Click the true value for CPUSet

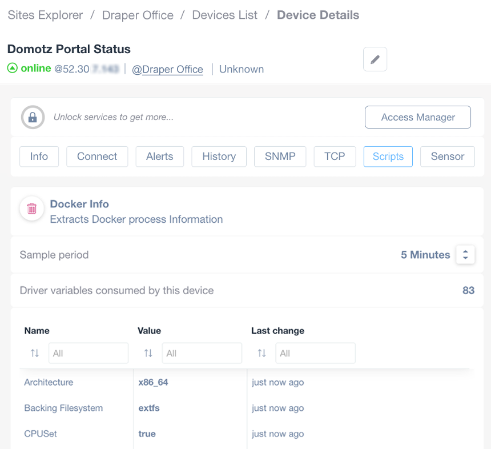point(147,434)
